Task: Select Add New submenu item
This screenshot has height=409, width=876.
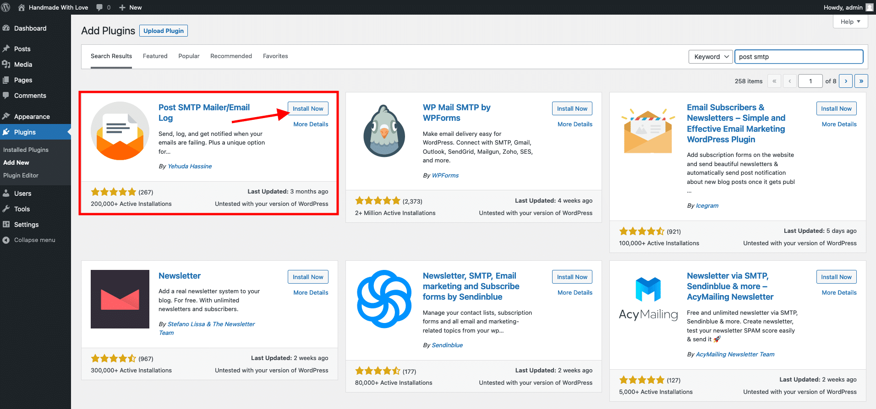Action: pyautogui.click(x=16, y=162)
